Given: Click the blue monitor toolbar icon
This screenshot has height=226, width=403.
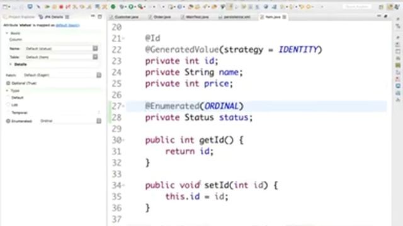Looking at the screenshot, I should [x=30, y=6].
